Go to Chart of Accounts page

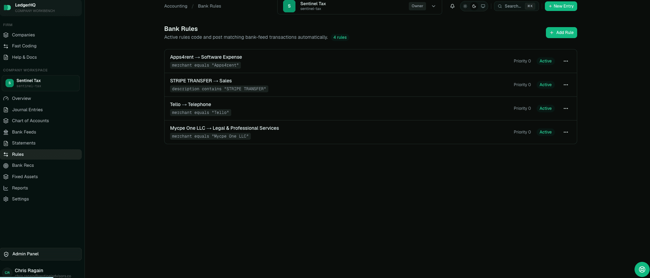pyautogui.click(x=41, y=121)
